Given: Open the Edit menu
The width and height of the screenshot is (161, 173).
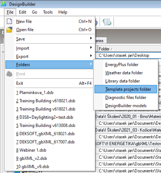Looking at the screenshot, I should click(23, 12).
